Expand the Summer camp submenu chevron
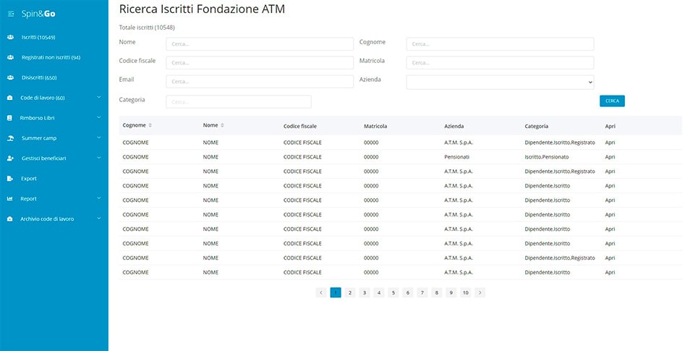Image resolution: width=693 pixels, height=351 pixels. tap(99, 138)
